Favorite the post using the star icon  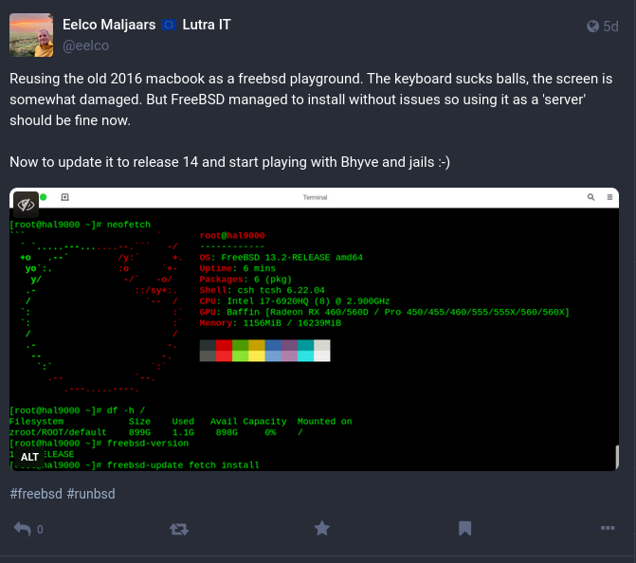tap(321, 529)
